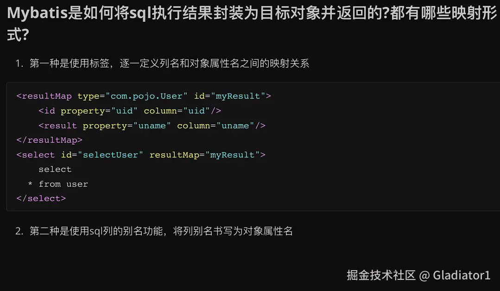The image size is (500, 291).
Task: Click the closing select tag
Action: pos(41,199)
